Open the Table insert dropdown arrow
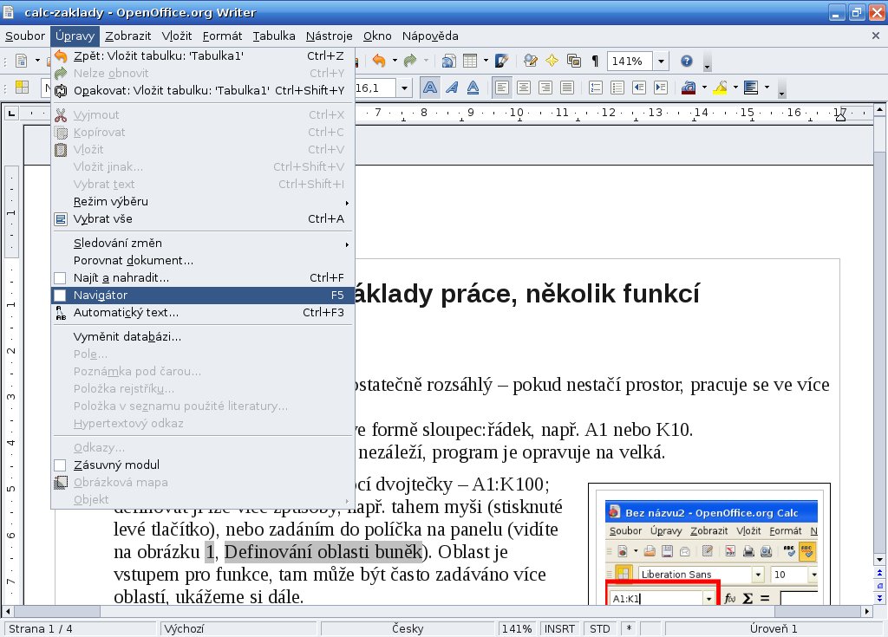The height and width of the screenshot is (637, 888). pos(486,61)
